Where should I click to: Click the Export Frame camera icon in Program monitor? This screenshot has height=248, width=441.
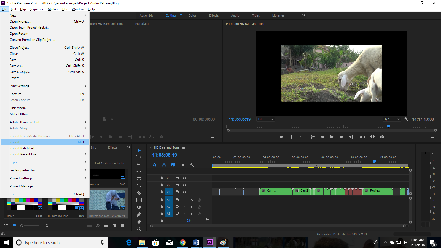coord(382,137)
